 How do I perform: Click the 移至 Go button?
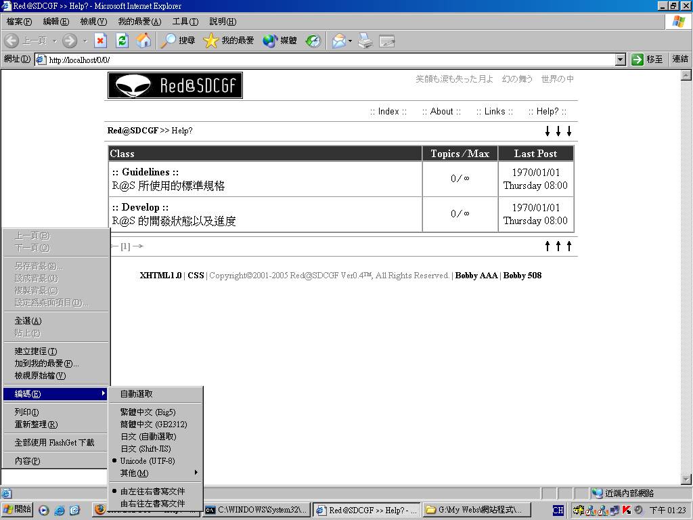pos(648,60)
